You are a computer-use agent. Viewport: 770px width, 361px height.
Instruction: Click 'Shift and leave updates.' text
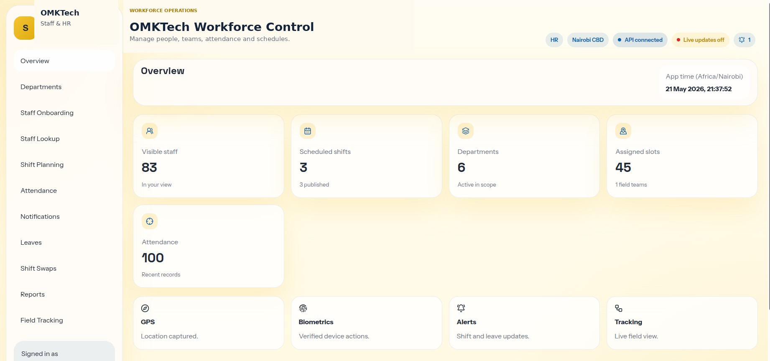coord(493,336)
